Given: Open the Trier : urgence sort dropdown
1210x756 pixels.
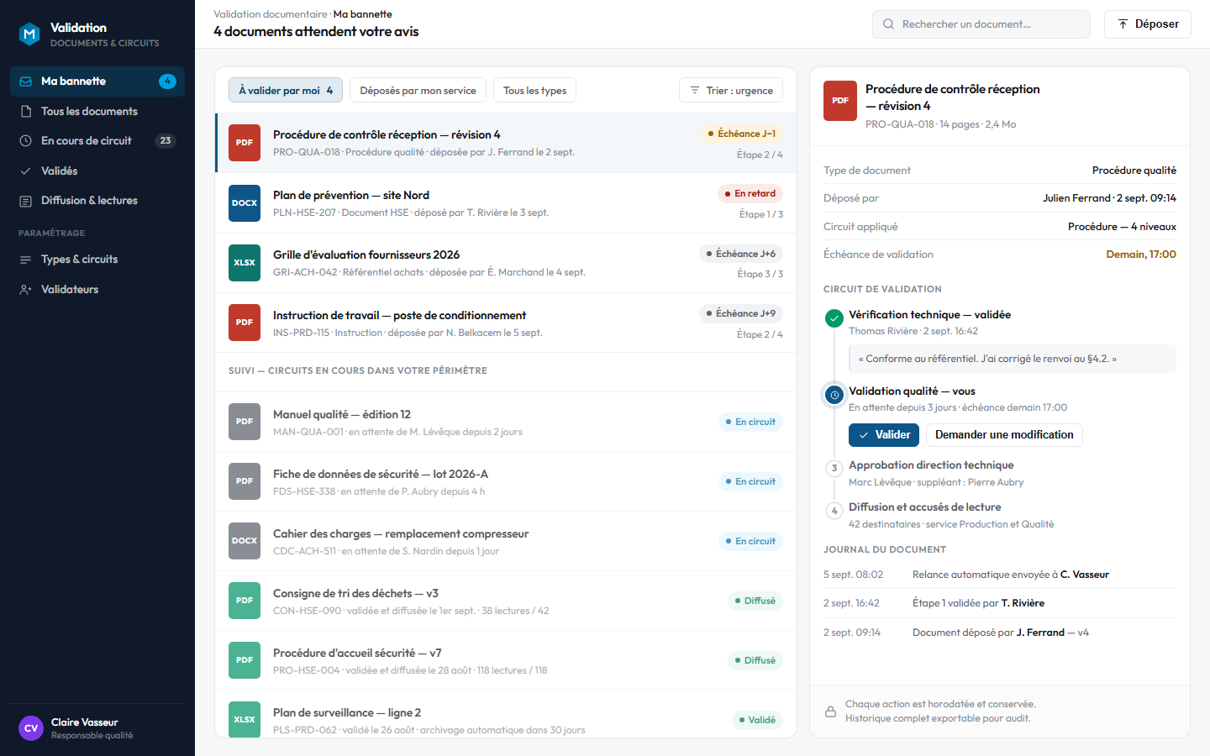Looking at the screenshot, I should (x=731, y=91).
